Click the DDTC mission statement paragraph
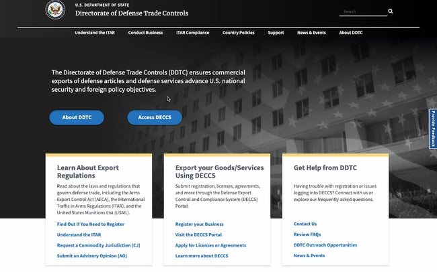 149,81
